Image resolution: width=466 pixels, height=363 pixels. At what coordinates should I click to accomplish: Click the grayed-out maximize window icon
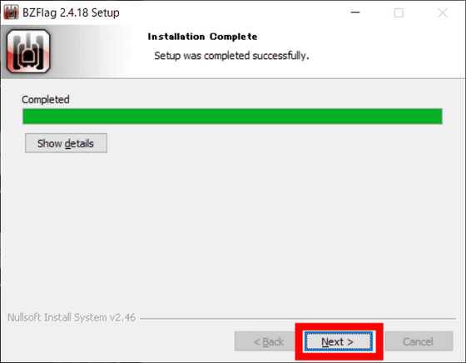pyautogui.click(x=399, y=12)
